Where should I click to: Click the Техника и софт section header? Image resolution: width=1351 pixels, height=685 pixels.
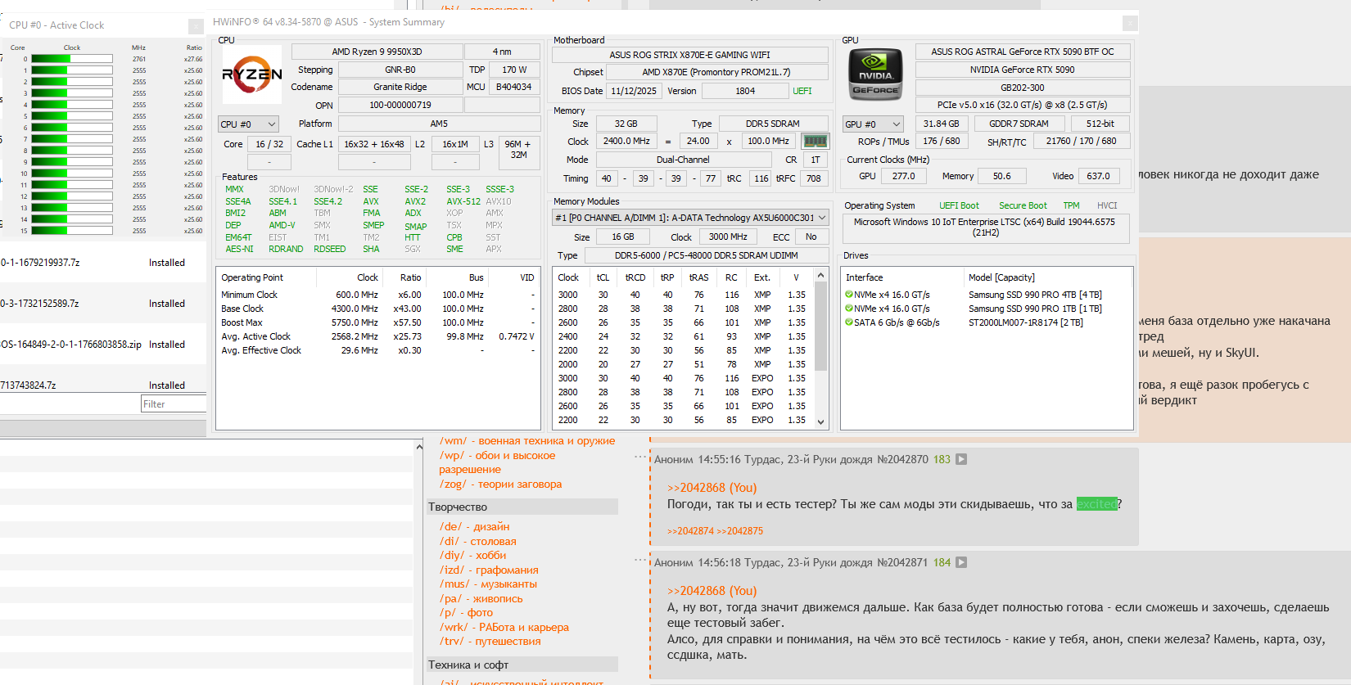click(522, 665)
